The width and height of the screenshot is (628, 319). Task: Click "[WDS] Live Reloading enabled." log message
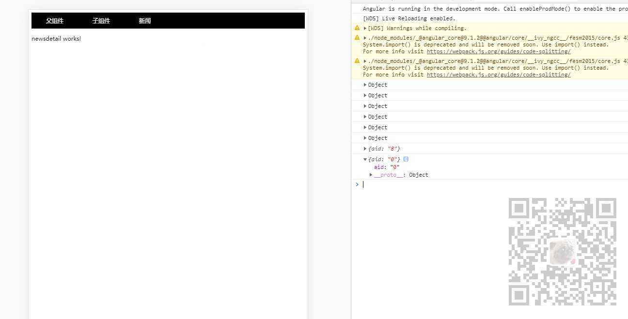[409, 18]
